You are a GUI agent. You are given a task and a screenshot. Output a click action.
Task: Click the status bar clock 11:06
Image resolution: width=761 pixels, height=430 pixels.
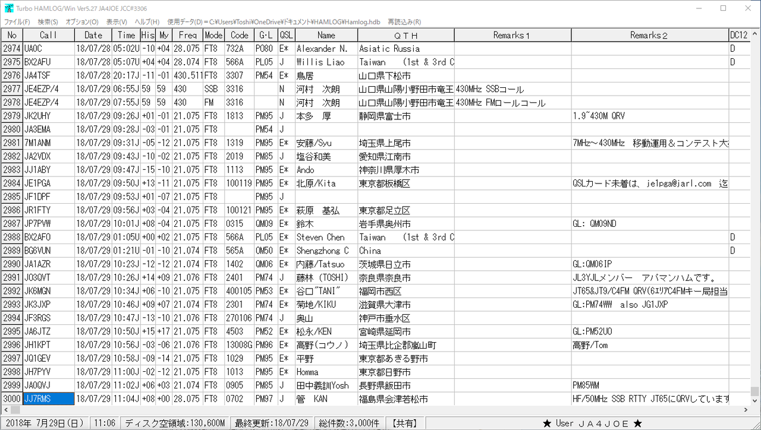coord(104,423)
